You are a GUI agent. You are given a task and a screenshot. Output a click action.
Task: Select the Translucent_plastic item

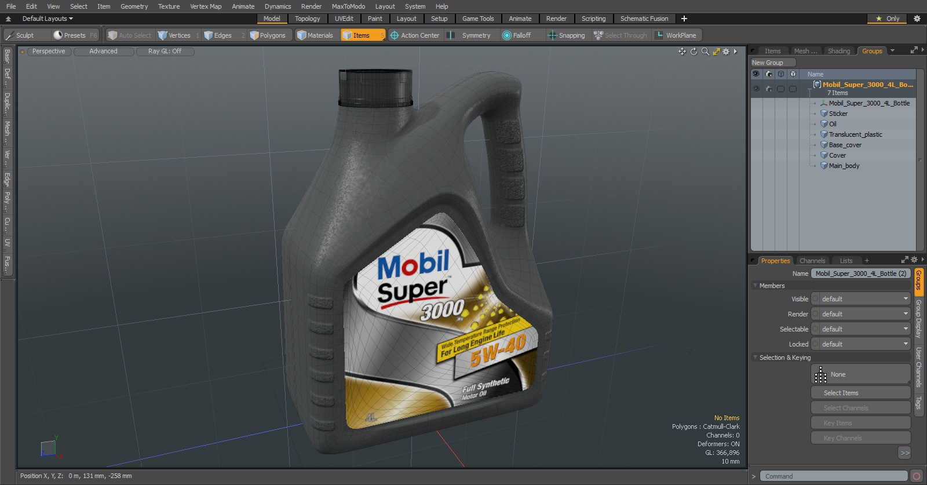(x=855, y=134)
